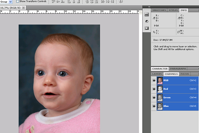Open the Character tab
The height and width of the screenshot is (133, 199).
[160, 69]
